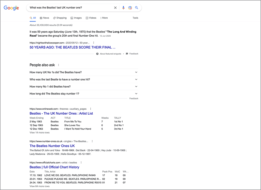The width and height of the screenshot is (261, 190).
Task: Click 'I Want To Hold Your Hand' cell
Action: click(78, 129)
